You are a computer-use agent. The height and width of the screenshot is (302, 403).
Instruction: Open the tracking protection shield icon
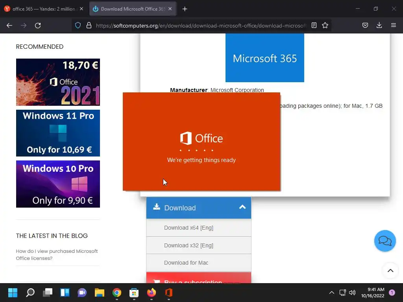pyautogui.click(x=78, y=25)
